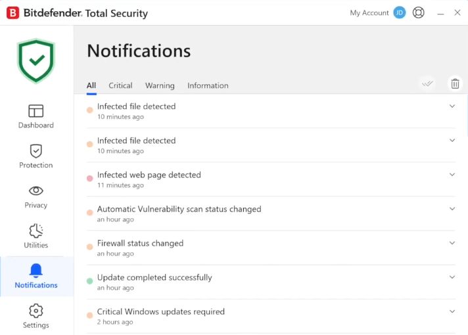
Task: Open the support lifebuoy icon
Action: pyautogui.click(x=419, y=13)
